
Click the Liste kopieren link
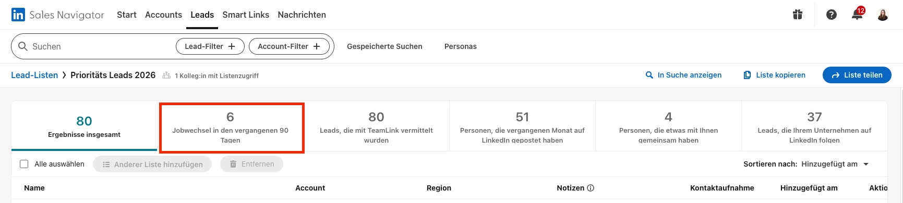pos(774,75)
